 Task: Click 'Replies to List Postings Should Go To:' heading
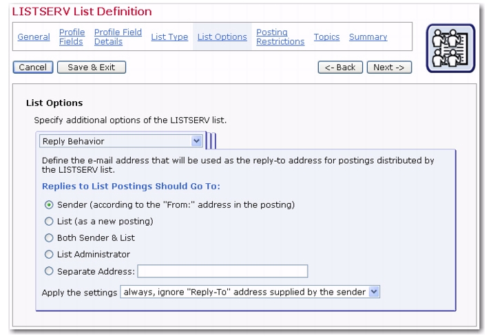131,187
